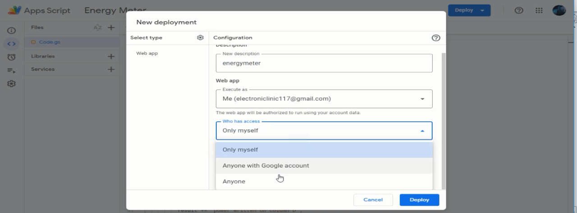Add a service with the plus icon
This screenshot has width=577, height=213.
[111, 70]
